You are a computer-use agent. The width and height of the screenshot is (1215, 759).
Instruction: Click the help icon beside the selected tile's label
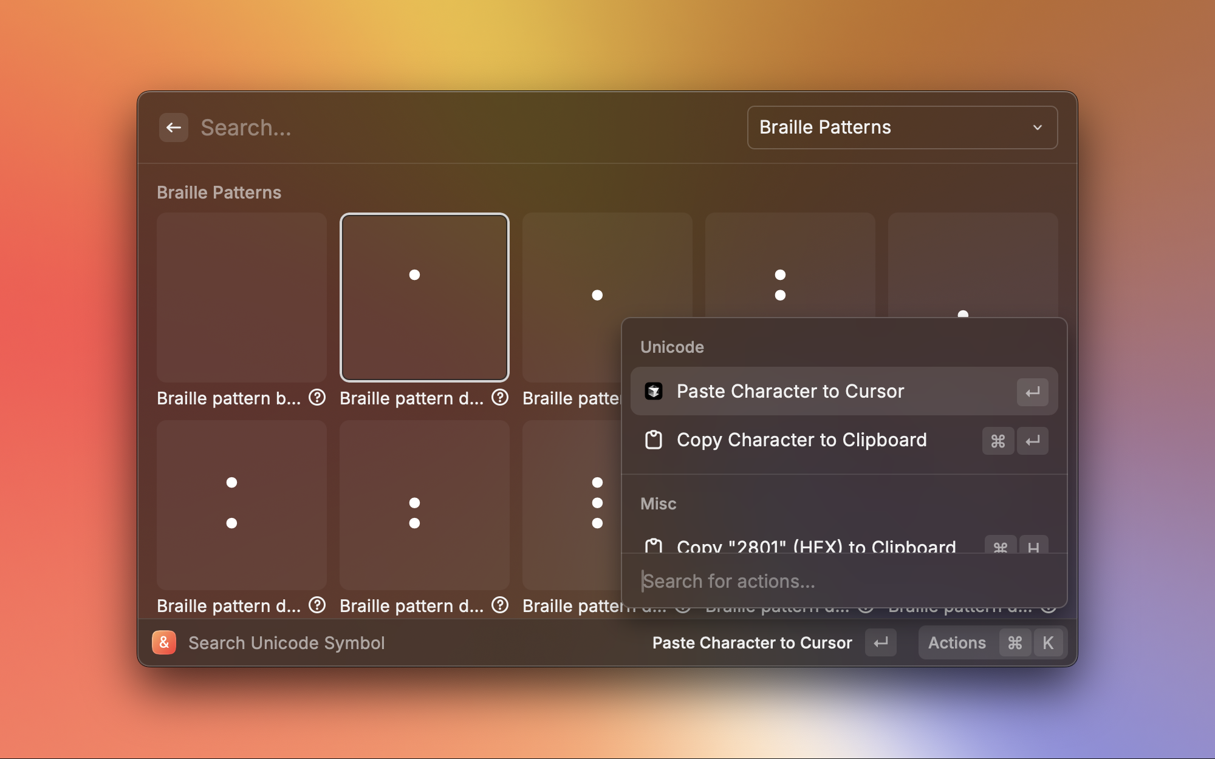500,398
